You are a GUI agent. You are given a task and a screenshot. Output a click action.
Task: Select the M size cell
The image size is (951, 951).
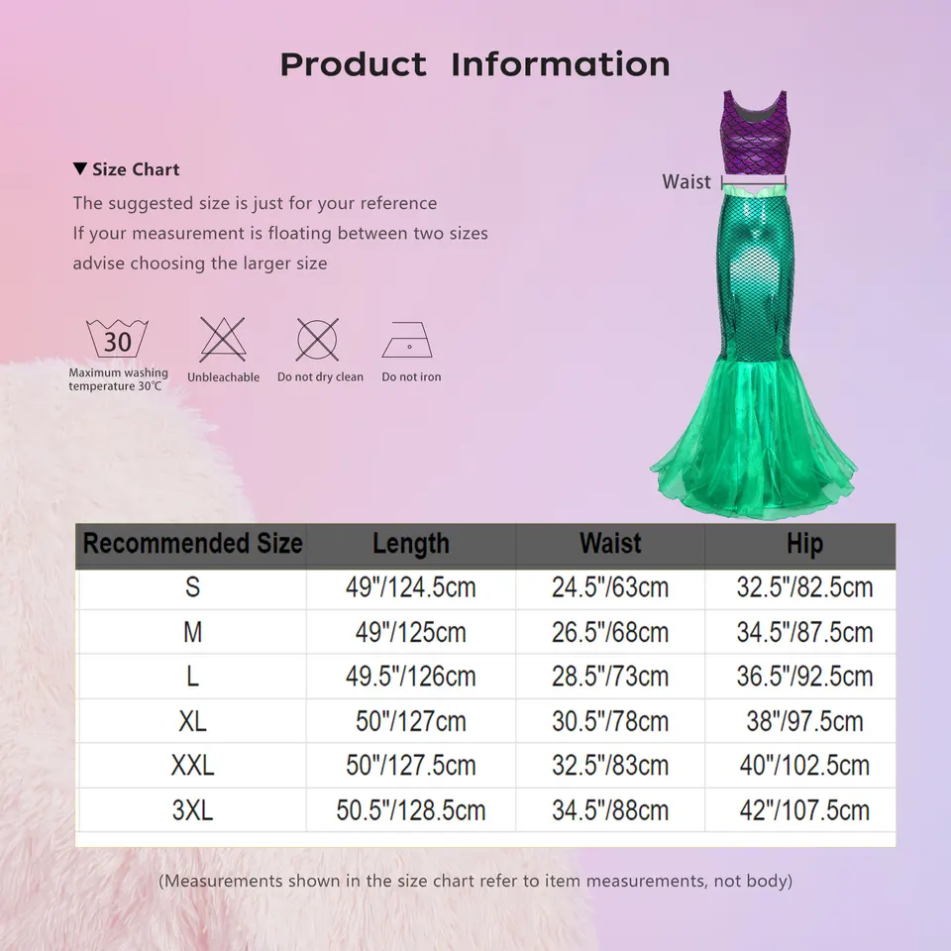192,632
